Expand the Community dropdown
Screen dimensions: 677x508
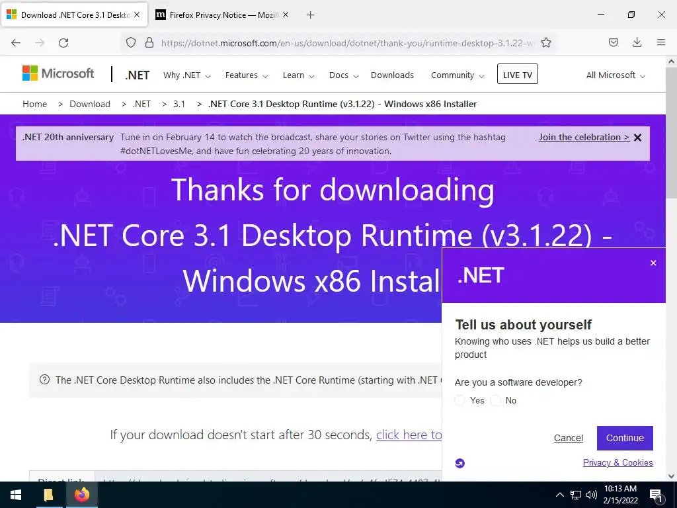pos(458,75)
